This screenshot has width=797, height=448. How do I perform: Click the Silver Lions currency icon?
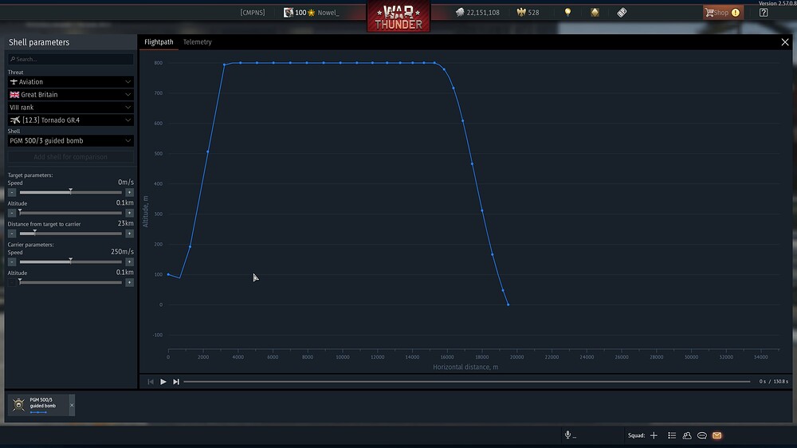[460, 12]
